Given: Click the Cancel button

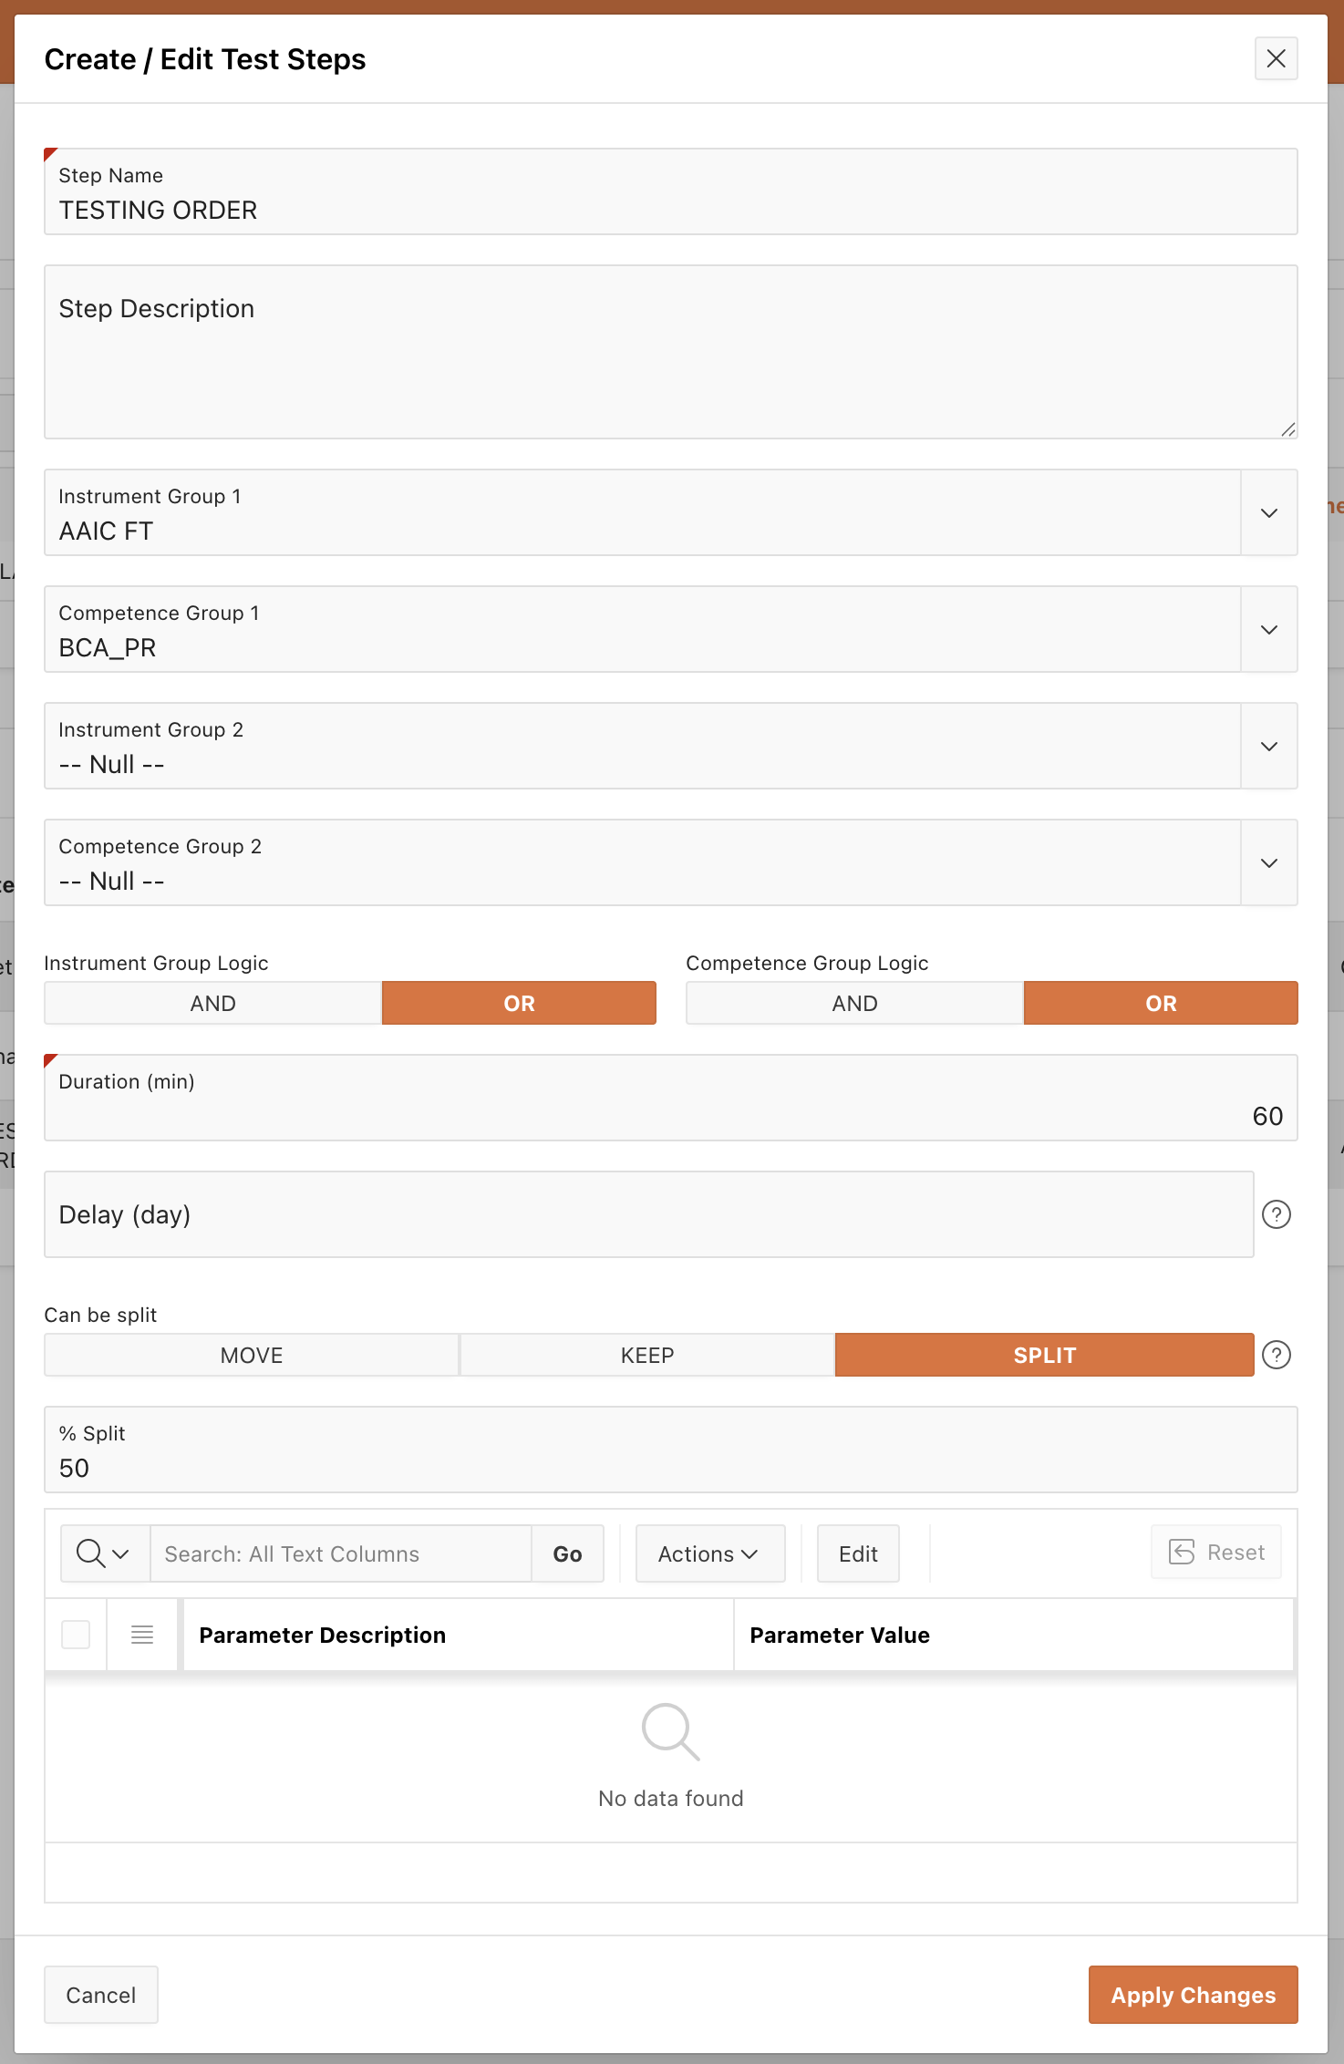Looking at the screenshot, I should [100, 1995].
